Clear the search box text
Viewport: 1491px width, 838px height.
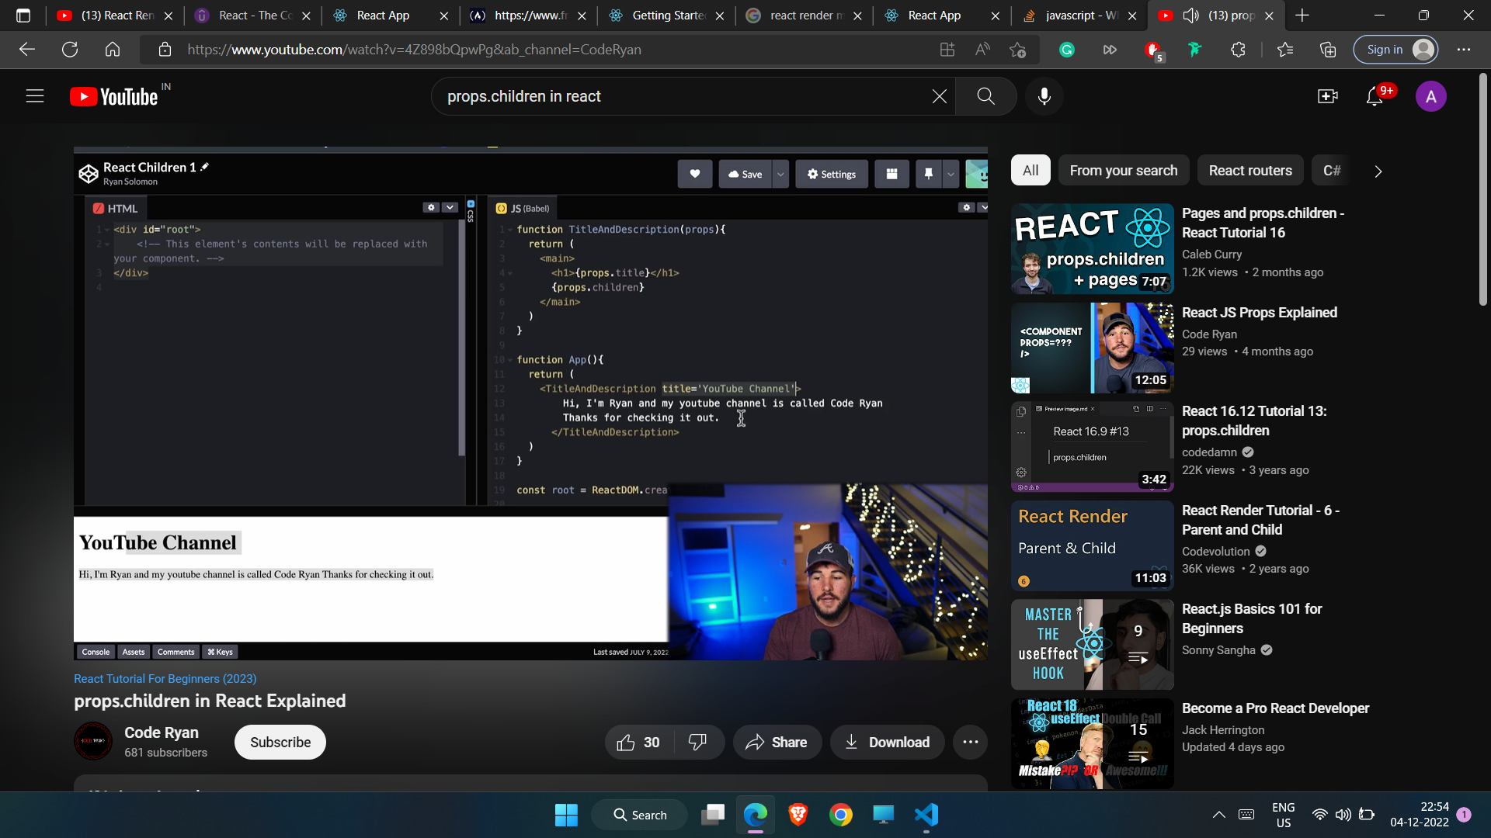pyautogui.click(x=939, y=96)
